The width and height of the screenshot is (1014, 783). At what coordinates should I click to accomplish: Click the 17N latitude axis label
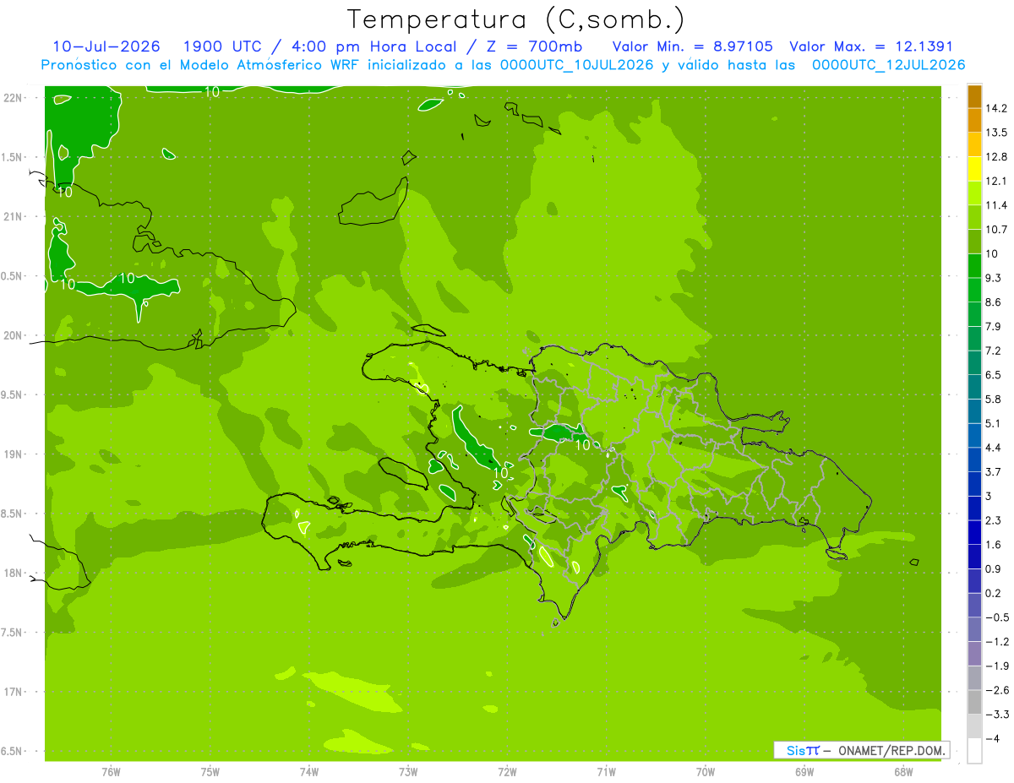pos(13,693)
